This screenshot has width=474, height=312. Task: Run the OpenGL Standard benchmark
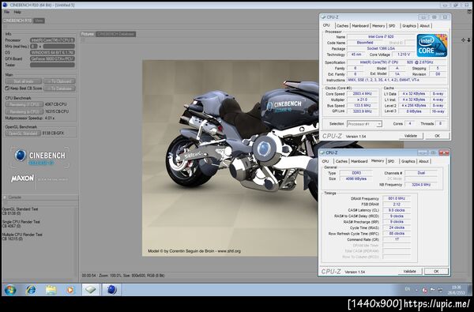[x=23, y=133]
